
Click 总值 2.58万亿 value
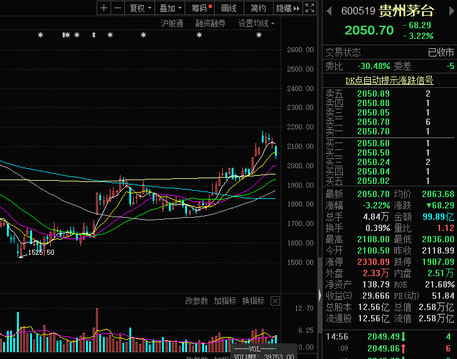coord(436,307)
